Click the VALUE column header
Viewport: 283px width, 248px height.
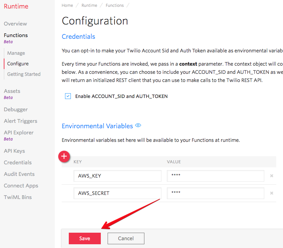(174, 162)
